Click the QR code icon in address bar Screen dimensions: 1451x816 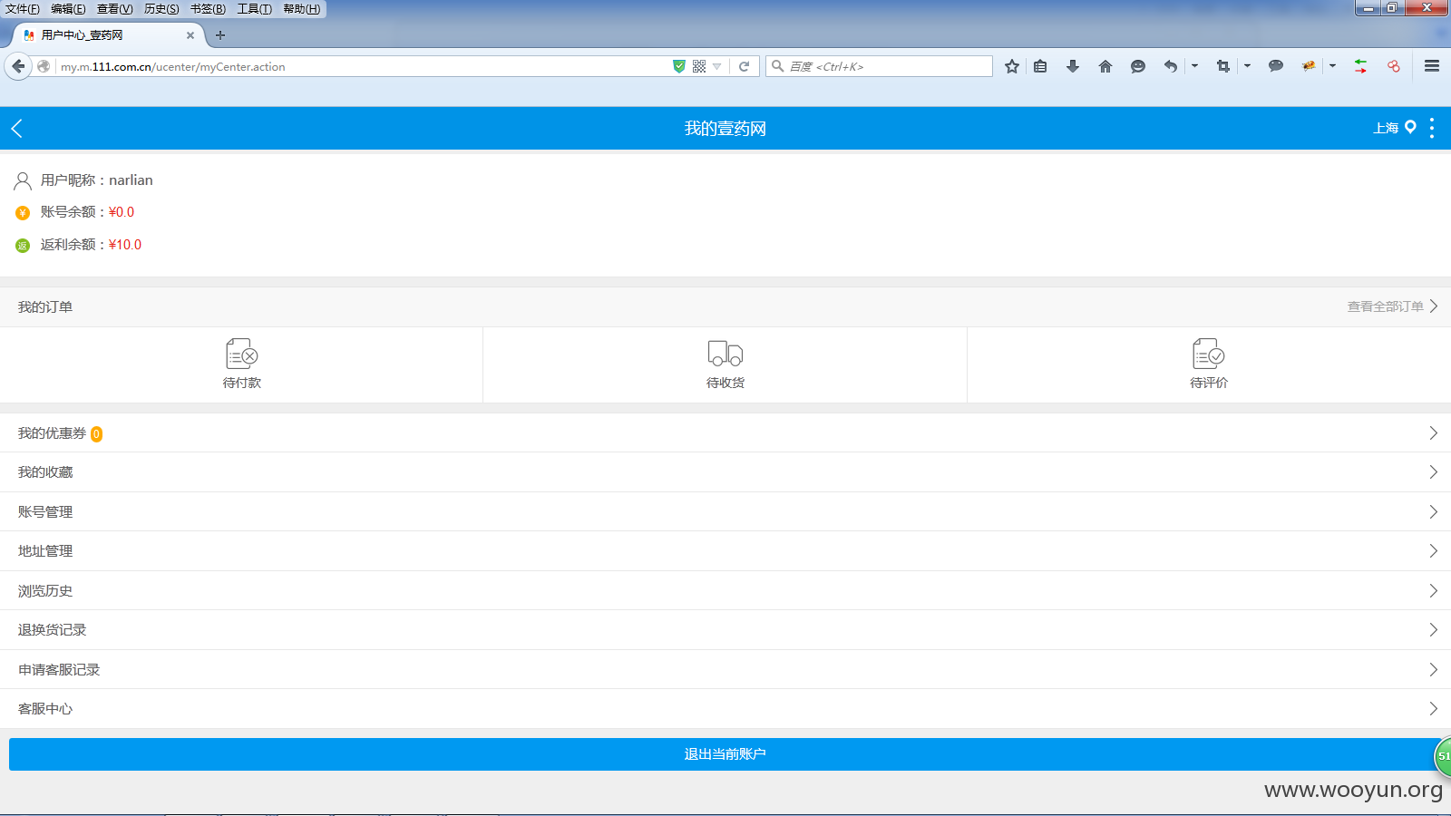click(699, 66)
